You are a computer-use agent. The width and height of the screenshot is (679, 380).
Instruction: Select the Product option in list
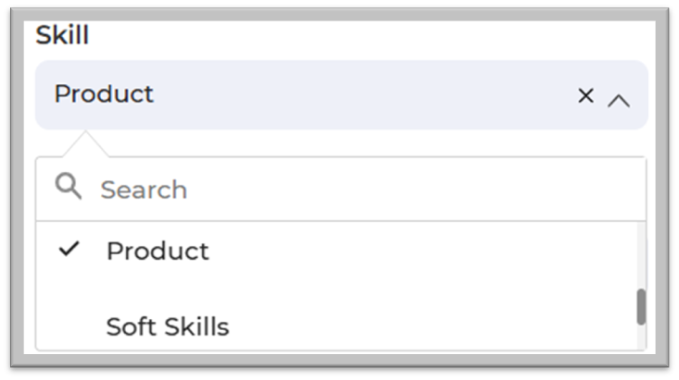pyautogui.click(x=157, y=251)
